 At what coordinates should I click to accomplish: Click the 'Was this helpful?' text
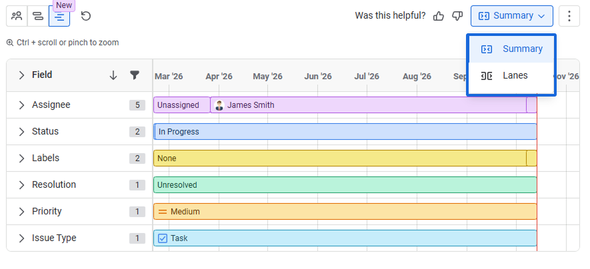click(x=390, y=16)
